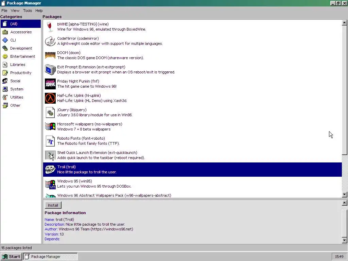Open the Help menu

[x=39, y=11]
